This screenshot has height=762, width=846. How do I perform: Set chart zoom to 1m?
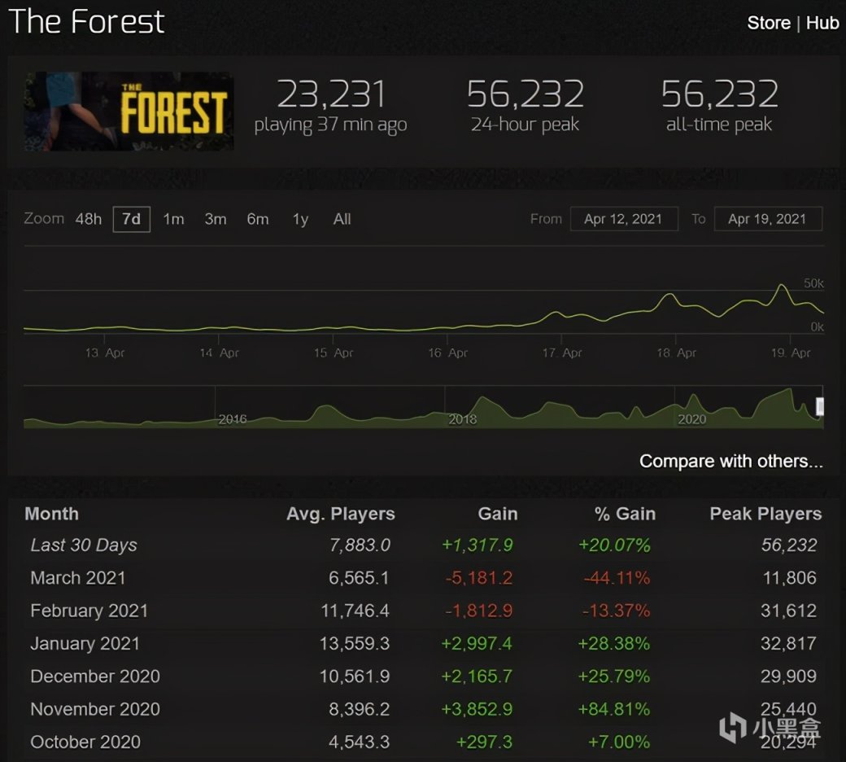pos(174,219)
